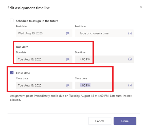Close the Edit assignment timeline dialog

pos(141,7)
